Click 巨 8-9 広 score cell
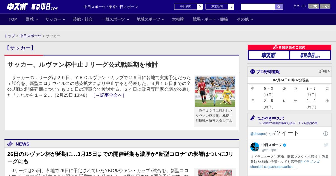The image size is (336, 176). 311,91
